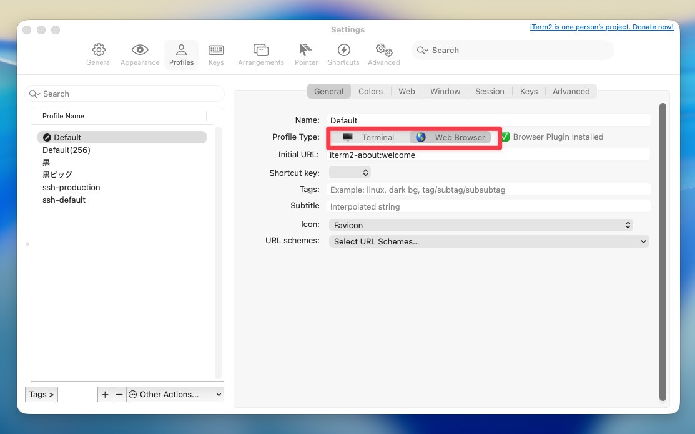695x434 pixels.
Task: Focus the Settings search field
Action: point(513,51)
